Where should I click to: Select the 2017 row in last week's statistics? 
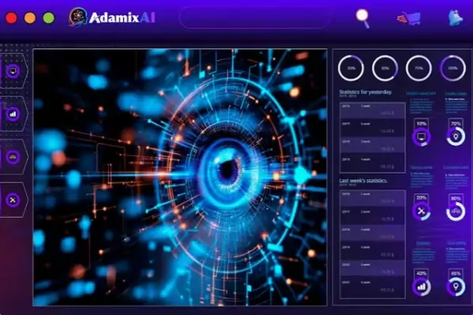click(x=373, y=216)
